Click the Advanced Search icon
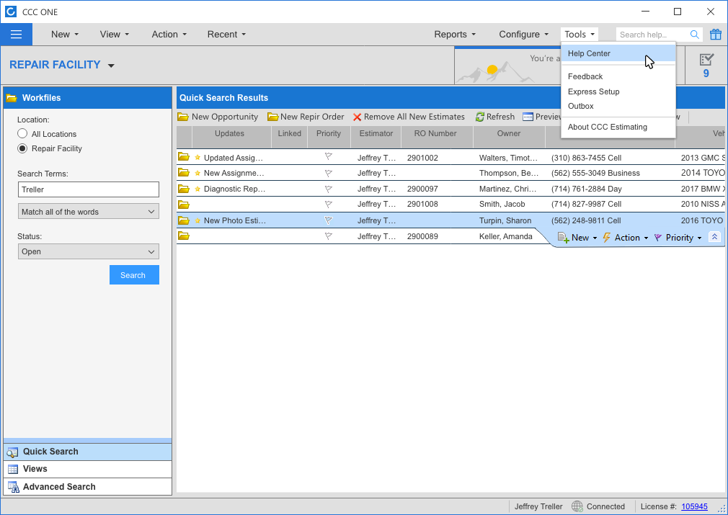This screenshot has width=728, height=515. click(14, 487)
